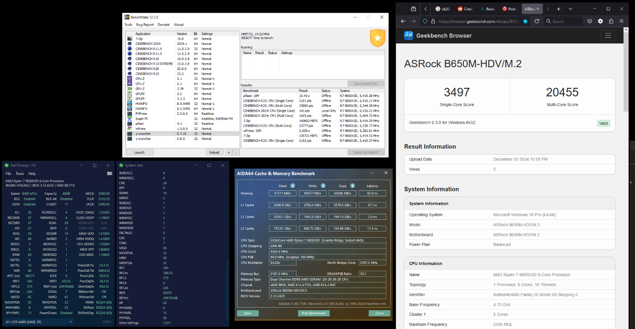Screen dimensions: 635x329
Task: Go back to the previous page in Firefox
Action: point(403,21)
